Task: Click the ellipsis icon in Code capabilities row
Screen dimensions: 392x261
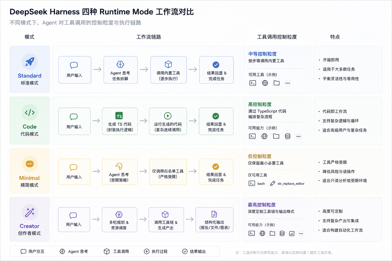Action: coord(298,136)
